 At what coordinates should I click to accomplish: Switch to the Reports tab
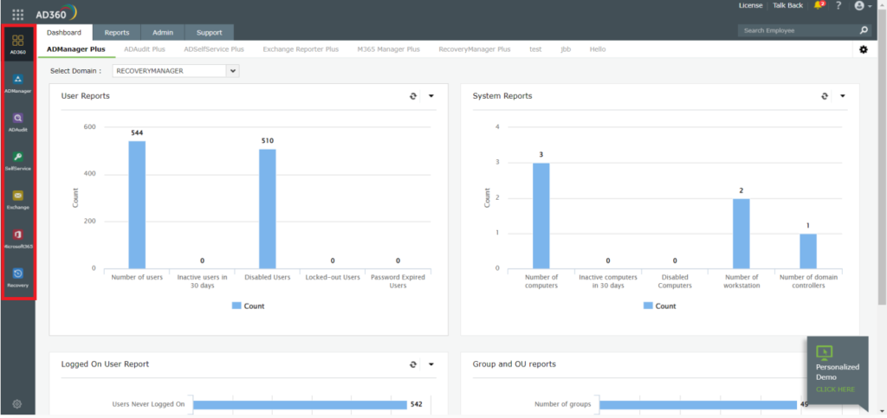click(117, 33)
